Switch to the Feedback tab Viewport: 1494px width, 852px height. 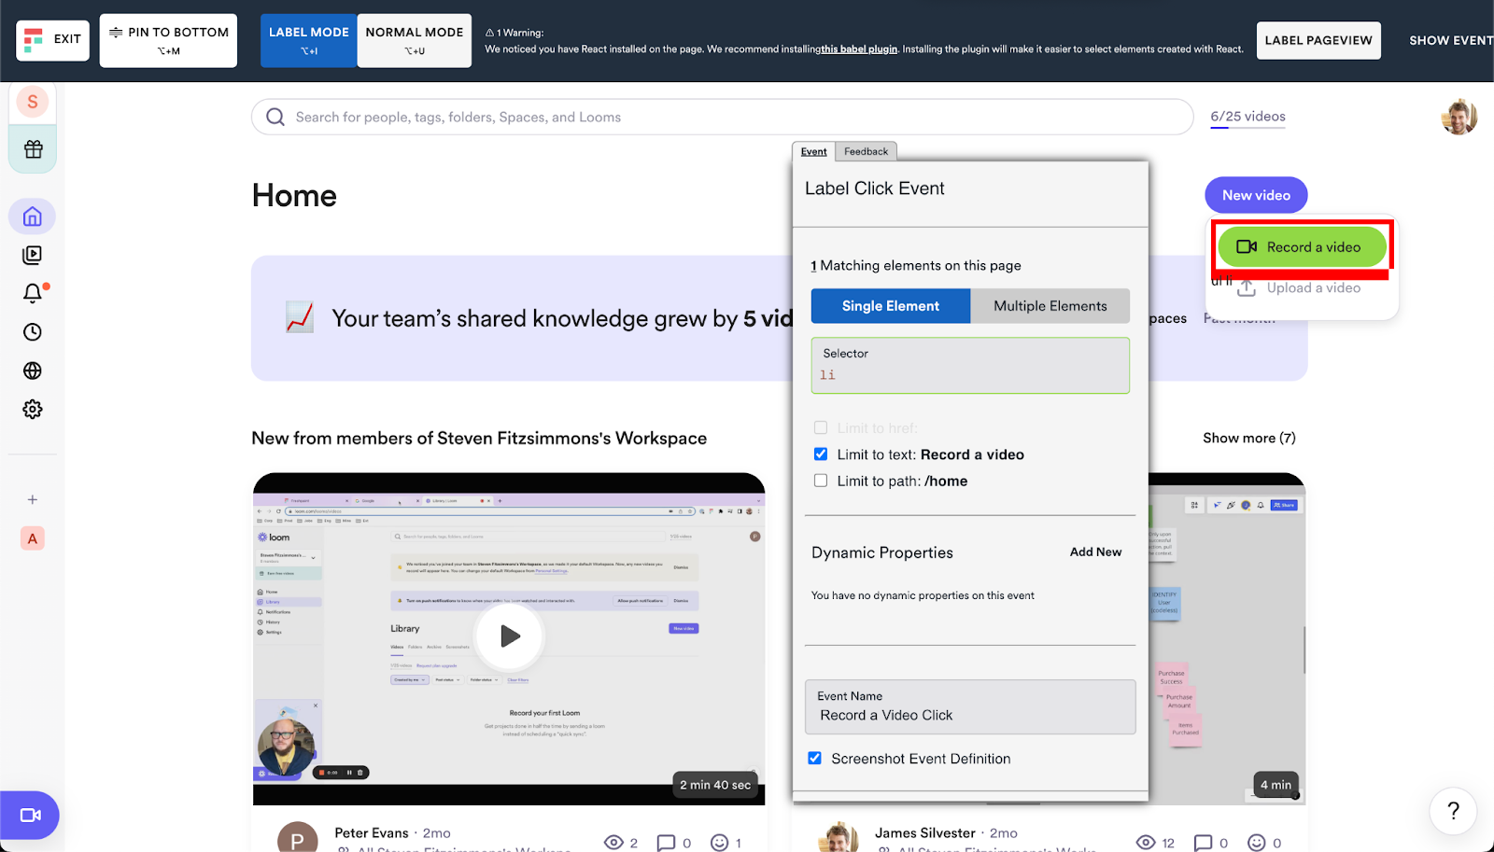coord(866,151)
